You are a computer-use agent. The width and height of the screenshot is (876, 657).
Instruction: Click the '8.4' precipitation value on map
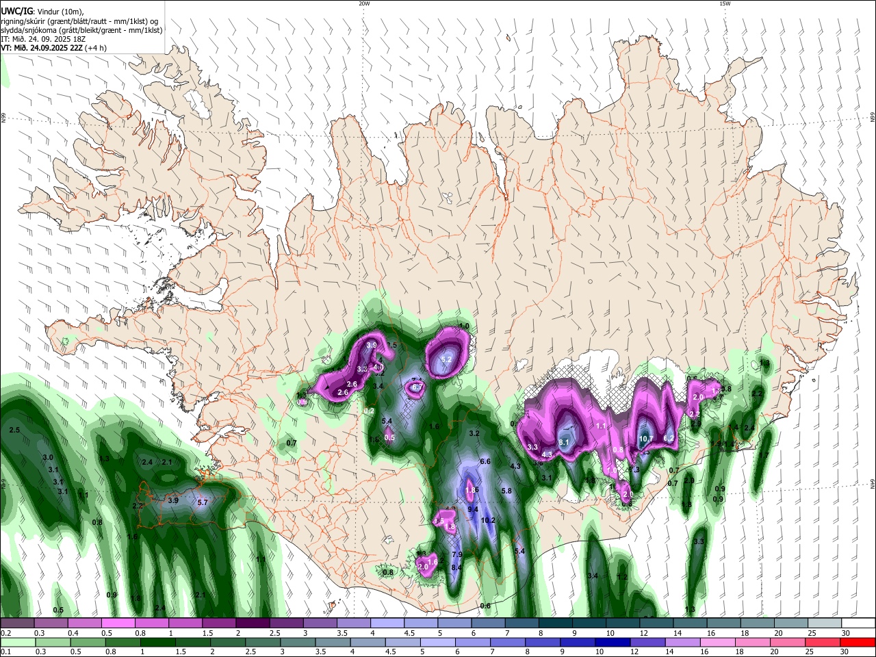tap(457, 567)
